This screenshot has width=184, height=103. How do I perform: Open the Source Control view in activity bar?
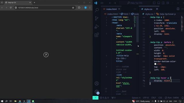[97, 18]
